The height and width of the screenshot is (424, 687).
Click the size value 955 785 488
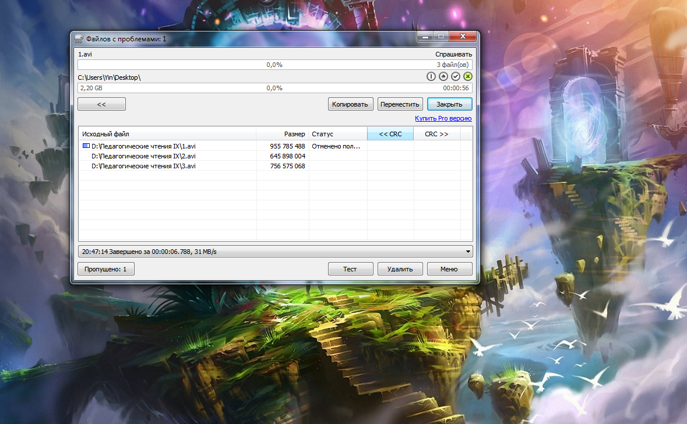[287, 146]
